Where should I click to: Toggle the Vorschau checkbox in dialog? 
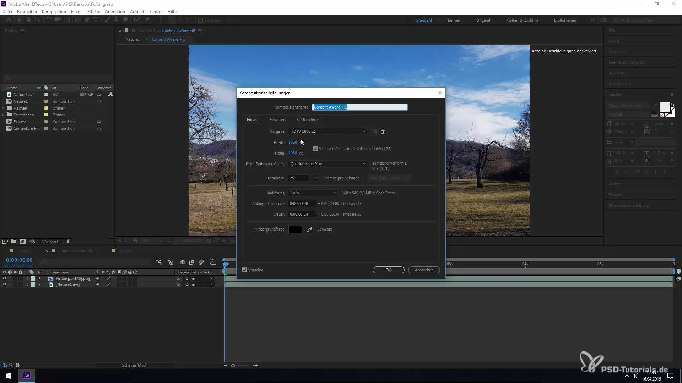(x=244, y=270)
